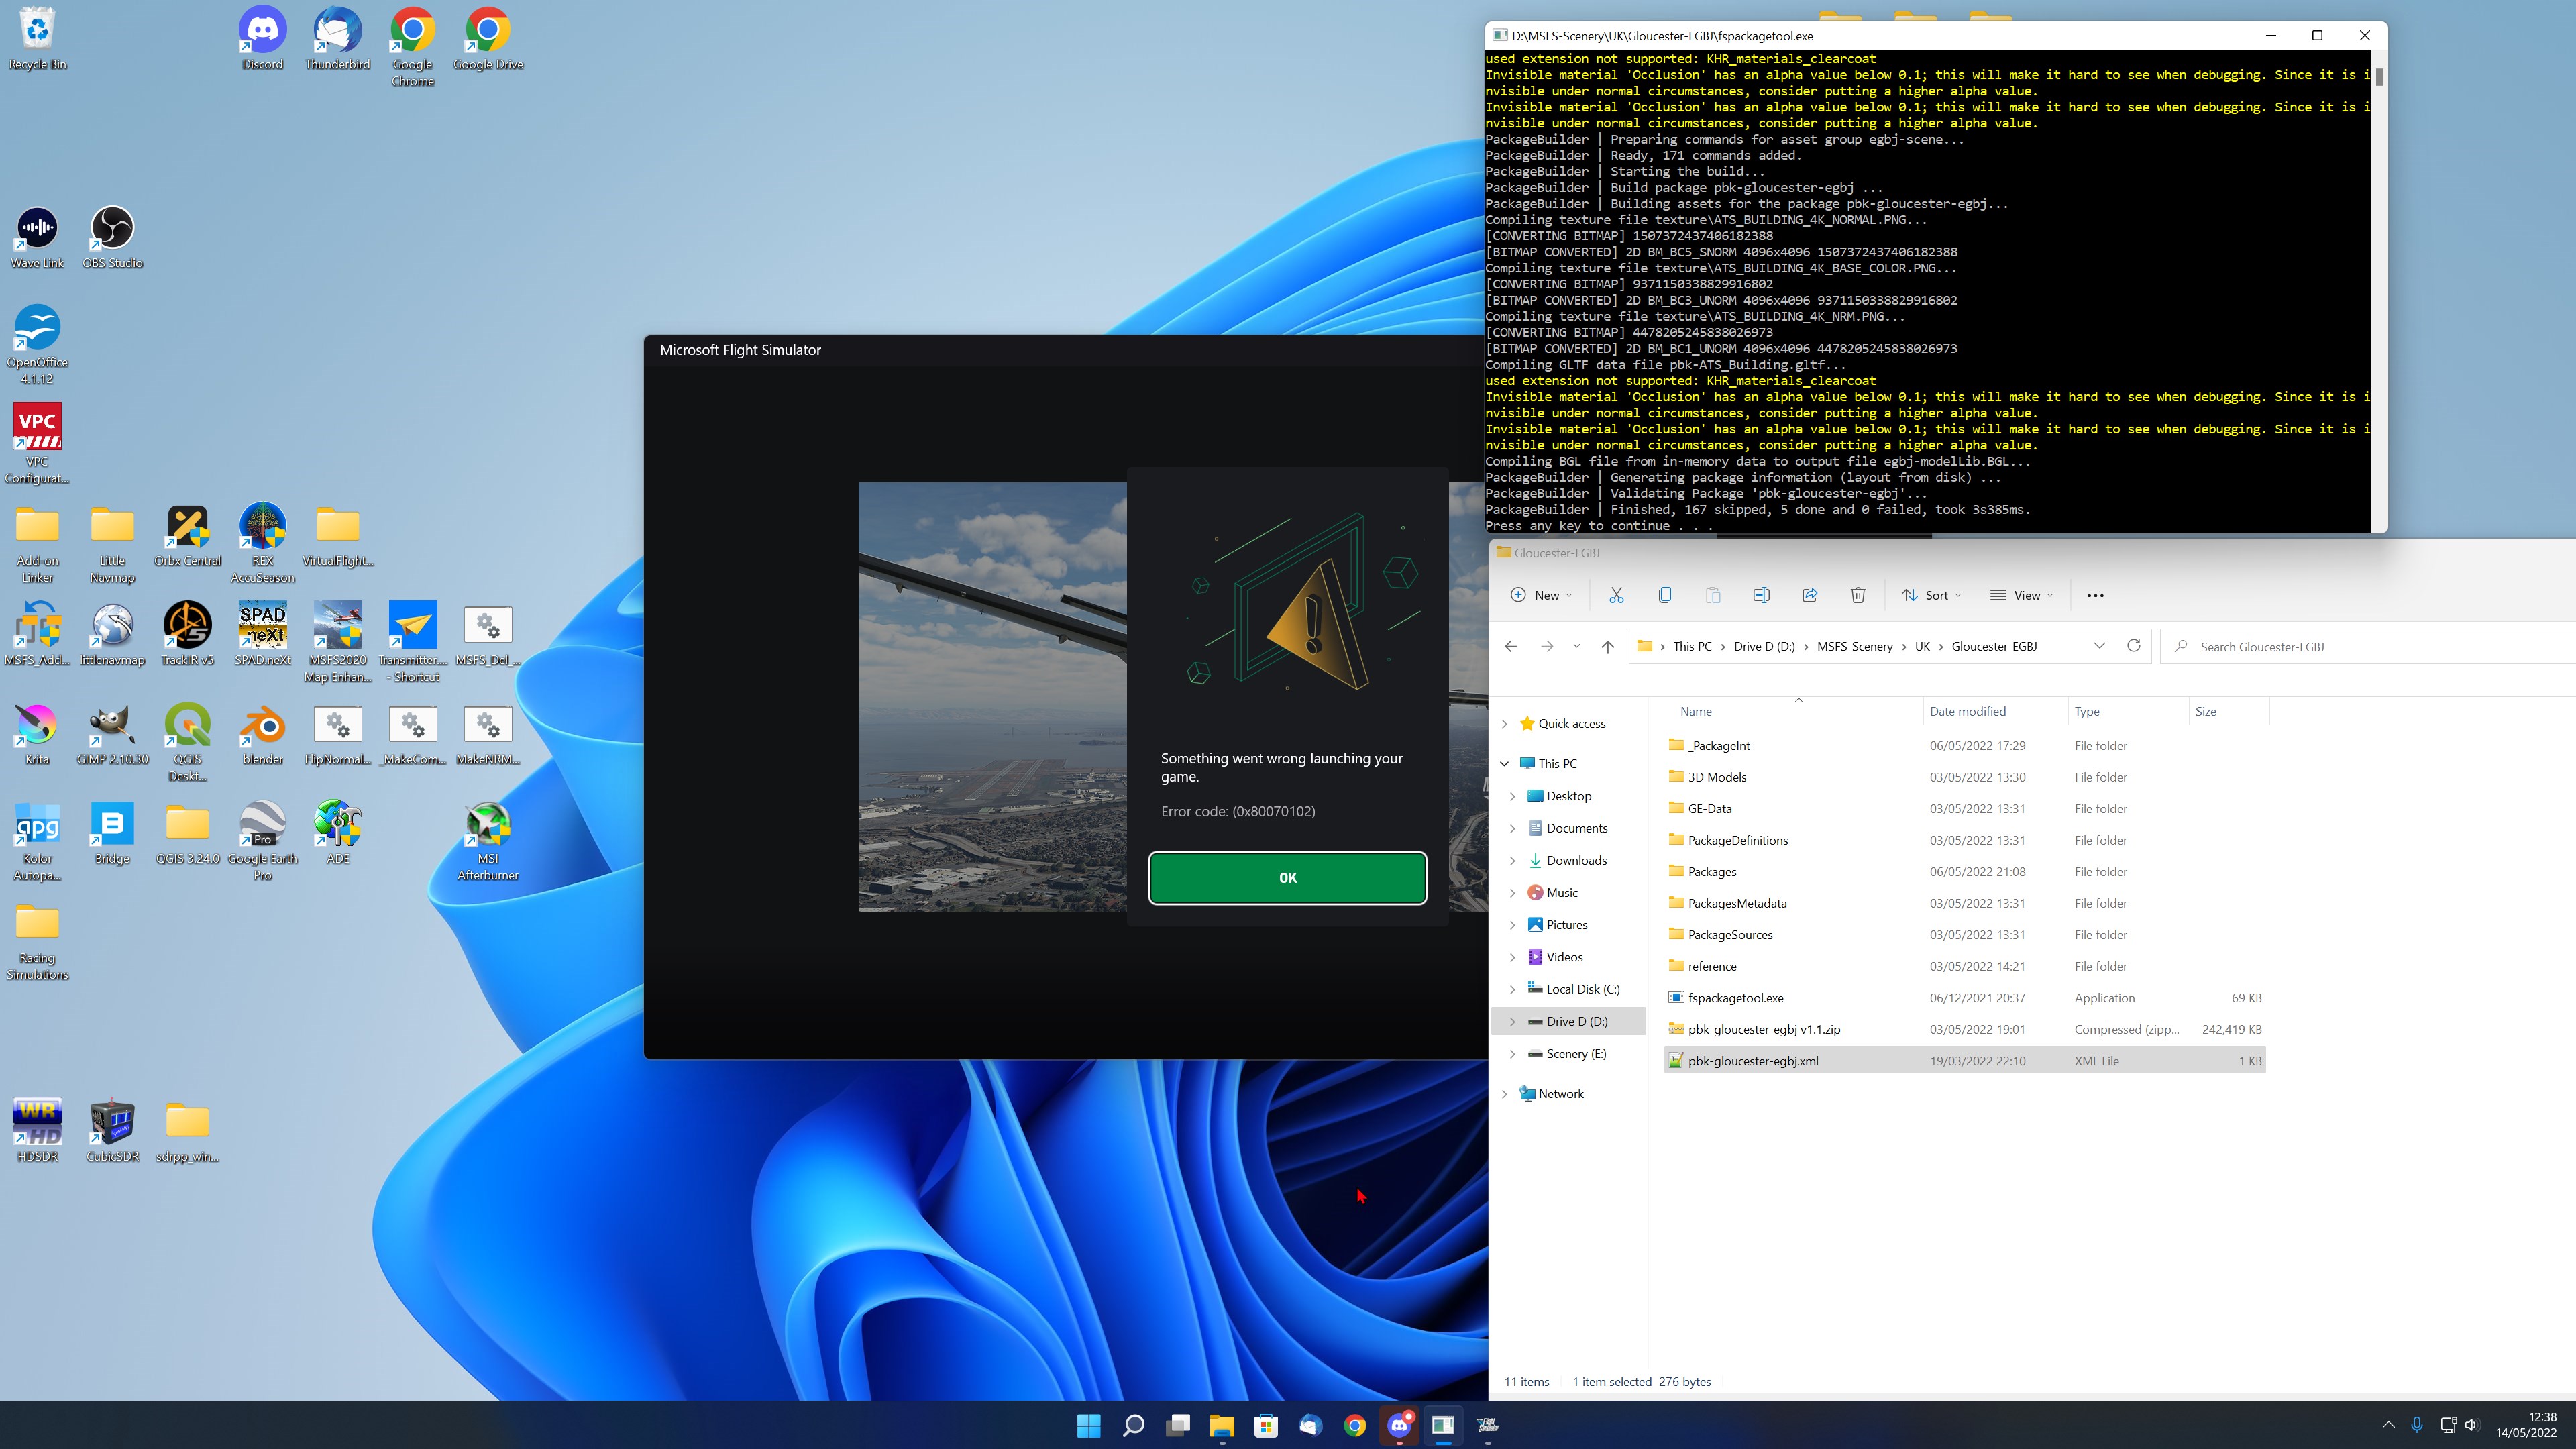Select the Google Earth Pro desktop icon

262,840
